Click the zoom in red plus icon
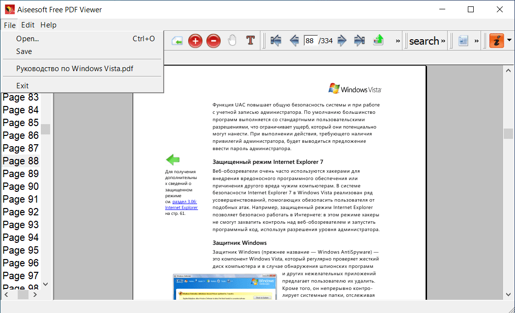The height and width of the screenshot is (313, 515). [x=195, y=41]
